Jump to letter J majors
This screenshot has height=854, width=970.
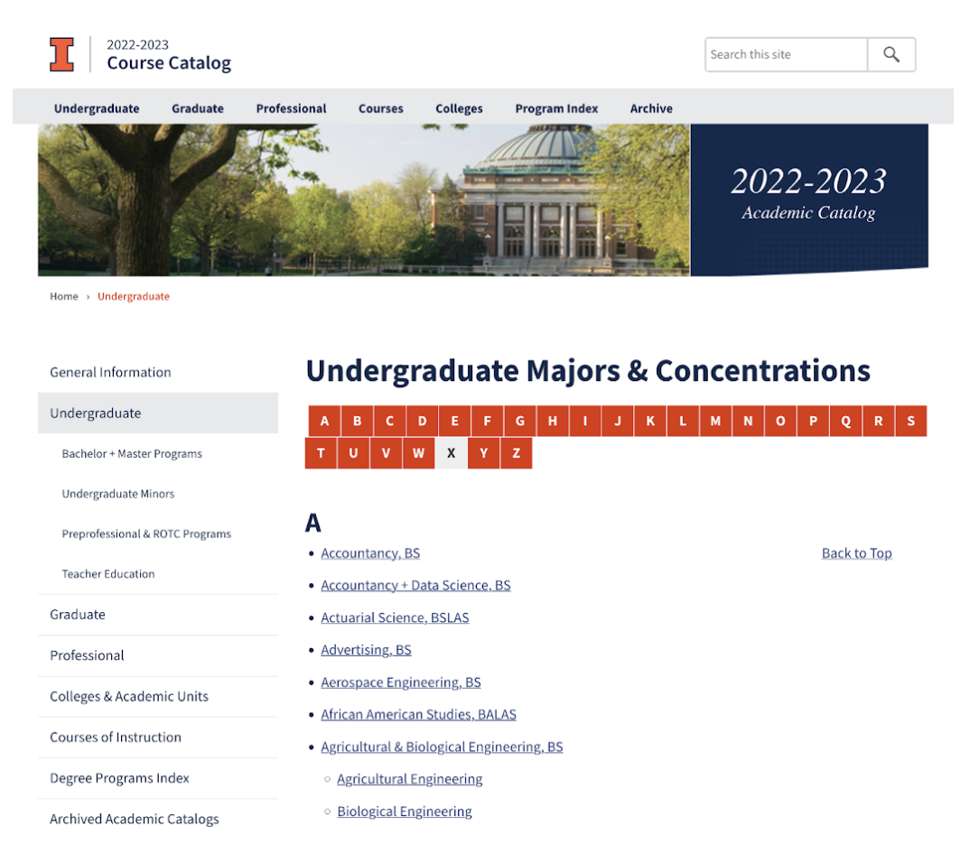click(618, 421)
